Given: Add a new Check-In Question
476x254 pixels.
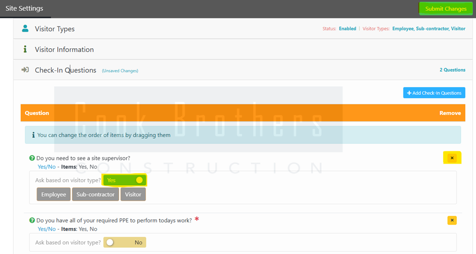Looking at the screenshot, I should click(x=434, y=93).
